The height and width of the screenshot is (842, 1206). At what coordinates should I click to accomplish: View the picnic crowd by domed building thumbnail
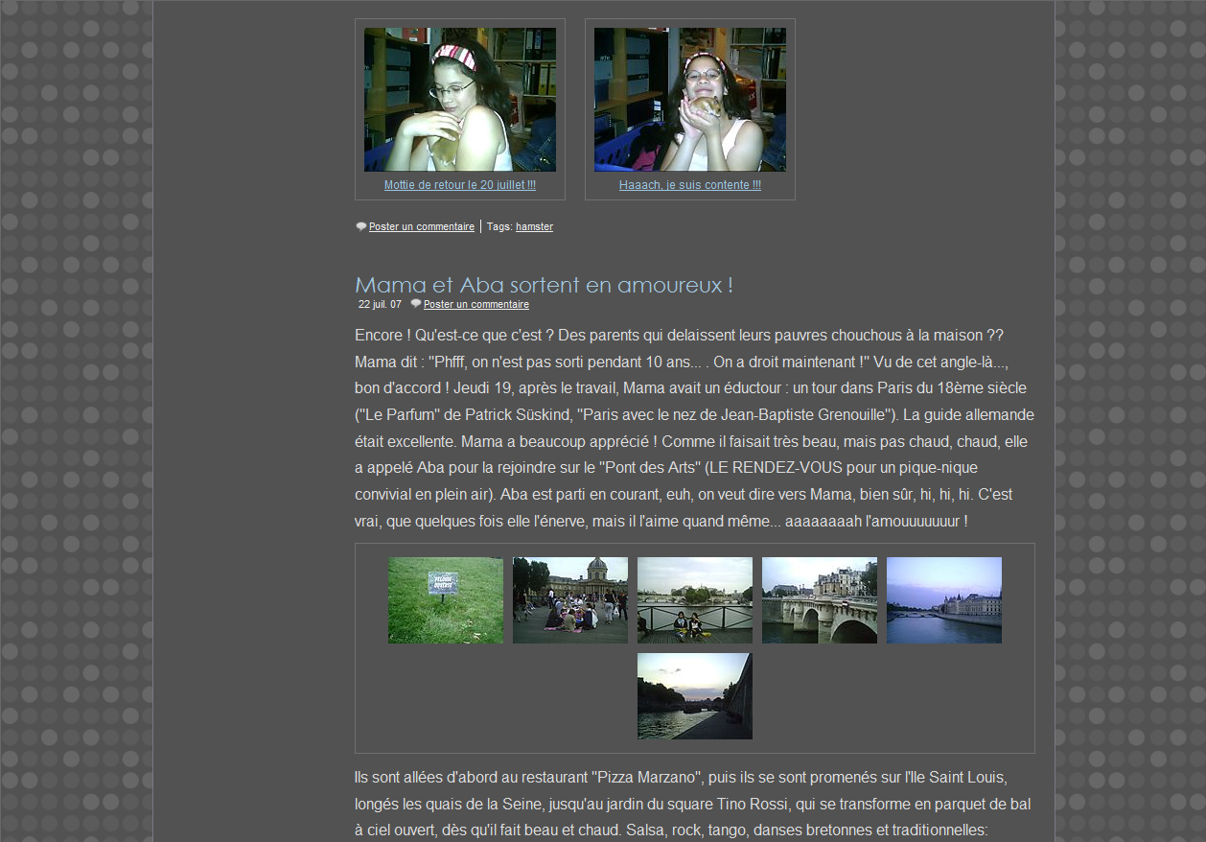tap(569, 600)
